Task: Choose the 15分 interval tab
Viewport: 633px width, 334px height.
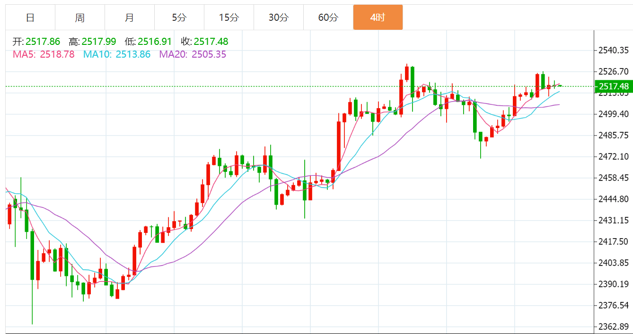Action: [229, 17]
